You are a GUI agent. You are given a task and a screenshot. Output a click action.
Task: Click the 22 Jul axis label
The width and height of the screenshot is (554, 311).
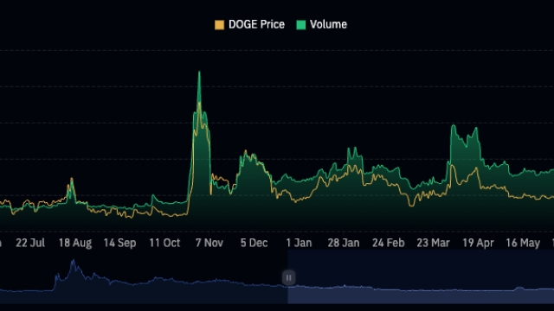[x=30, y=243]
